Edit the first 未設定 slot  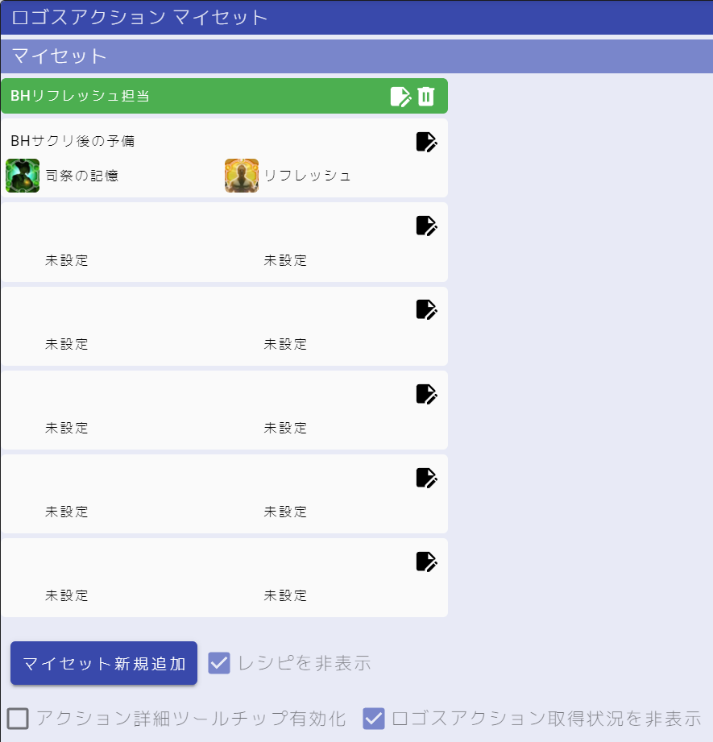coord(426,226)
